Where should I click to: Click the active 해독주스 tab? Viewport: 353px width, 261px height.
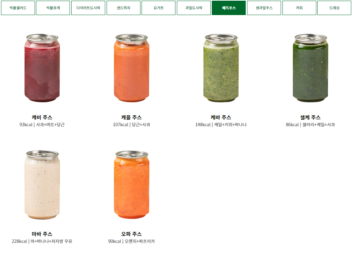pos(229,8)
